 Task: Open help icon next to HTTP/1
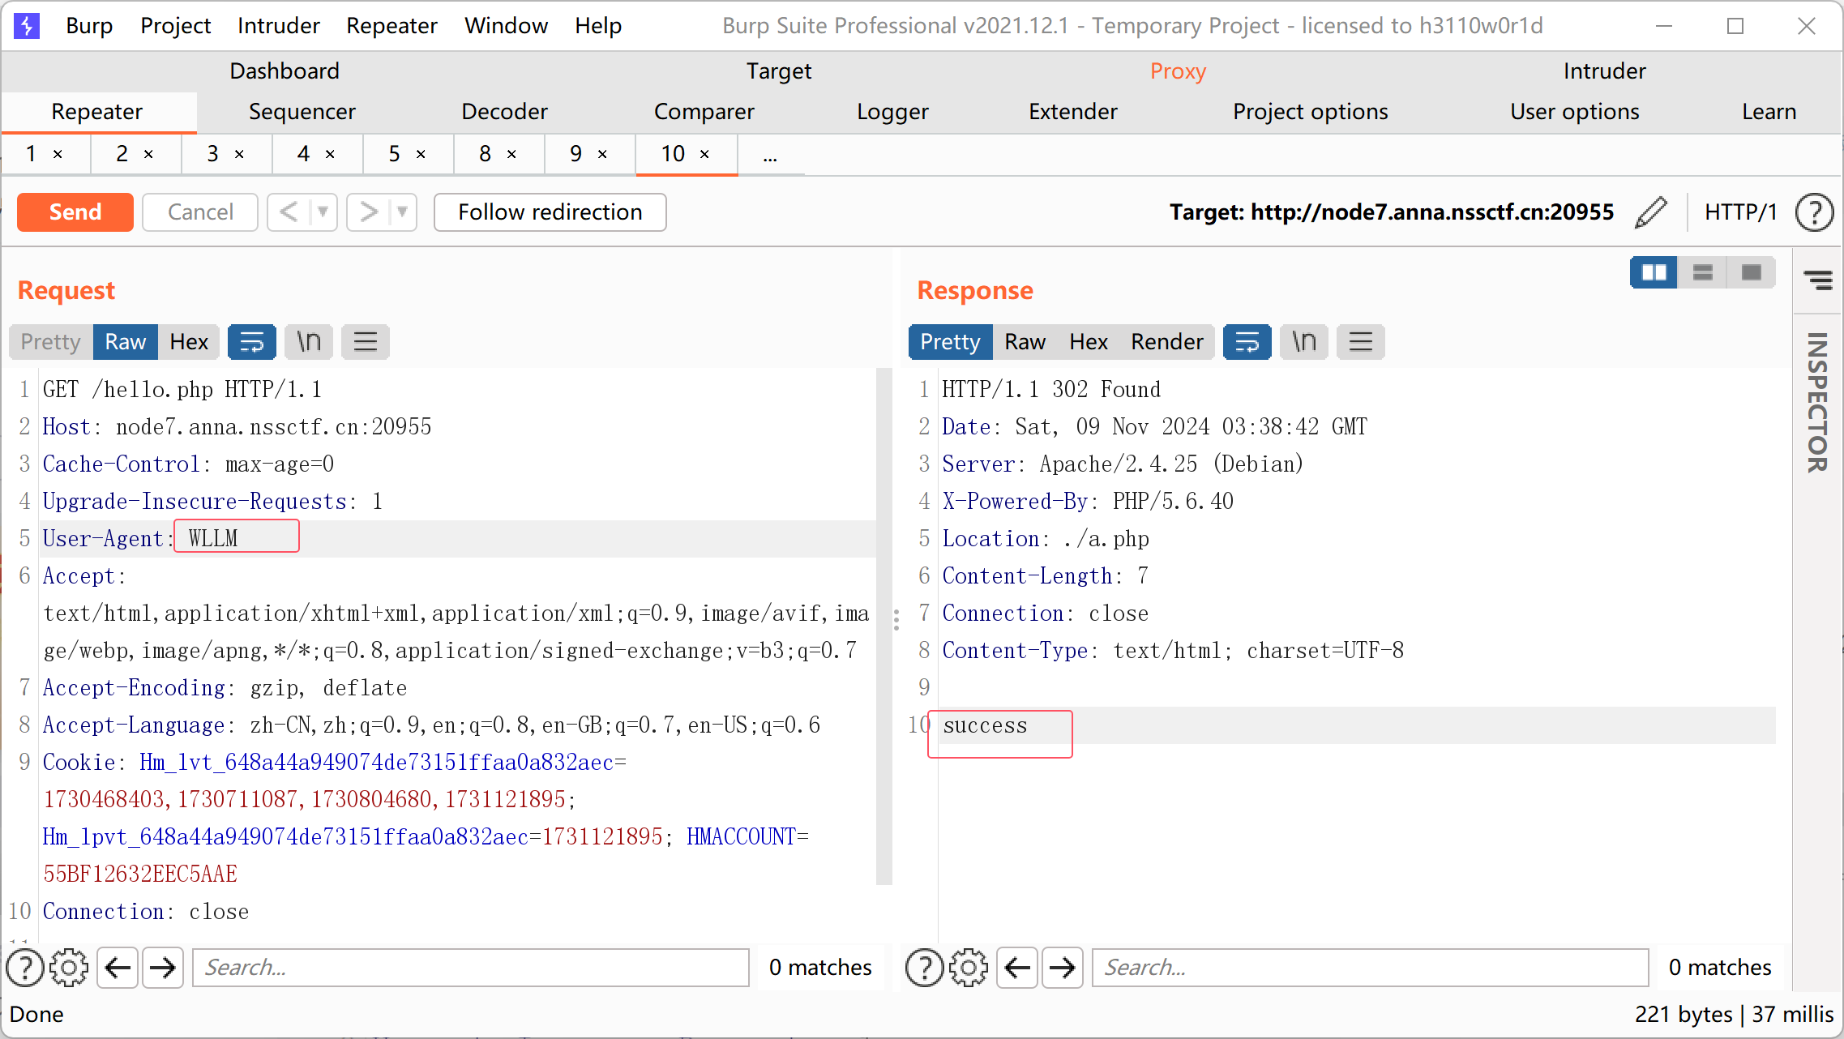click(x=1814, y=212)
